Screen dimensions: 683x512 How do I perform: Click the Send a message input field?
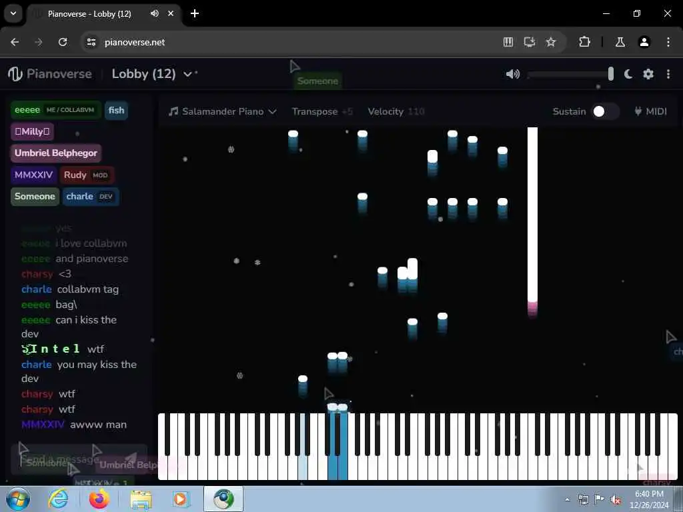coord(79,459)
